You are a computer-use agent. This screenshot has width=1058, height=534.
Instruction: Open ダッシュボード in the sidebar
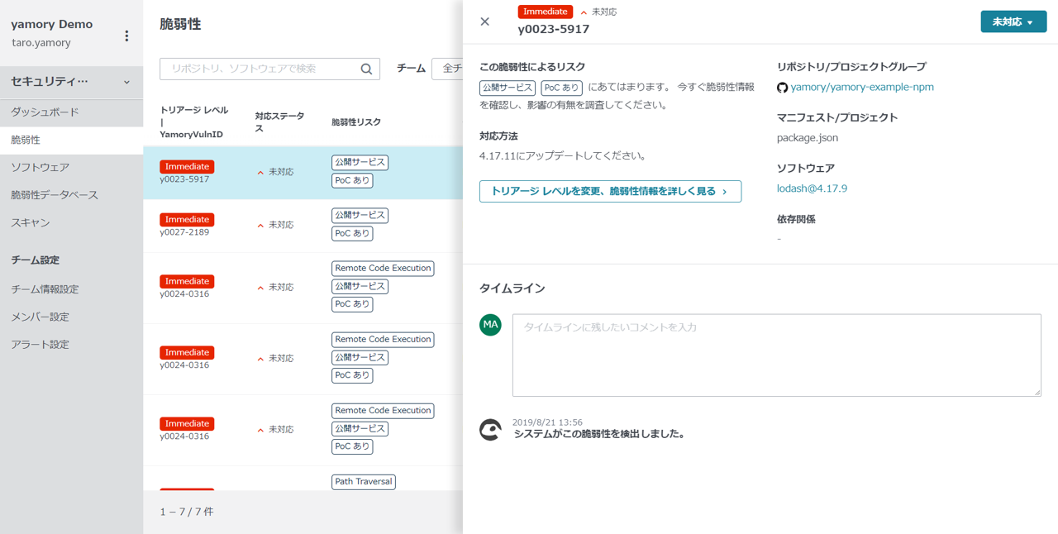click(45, 112)
